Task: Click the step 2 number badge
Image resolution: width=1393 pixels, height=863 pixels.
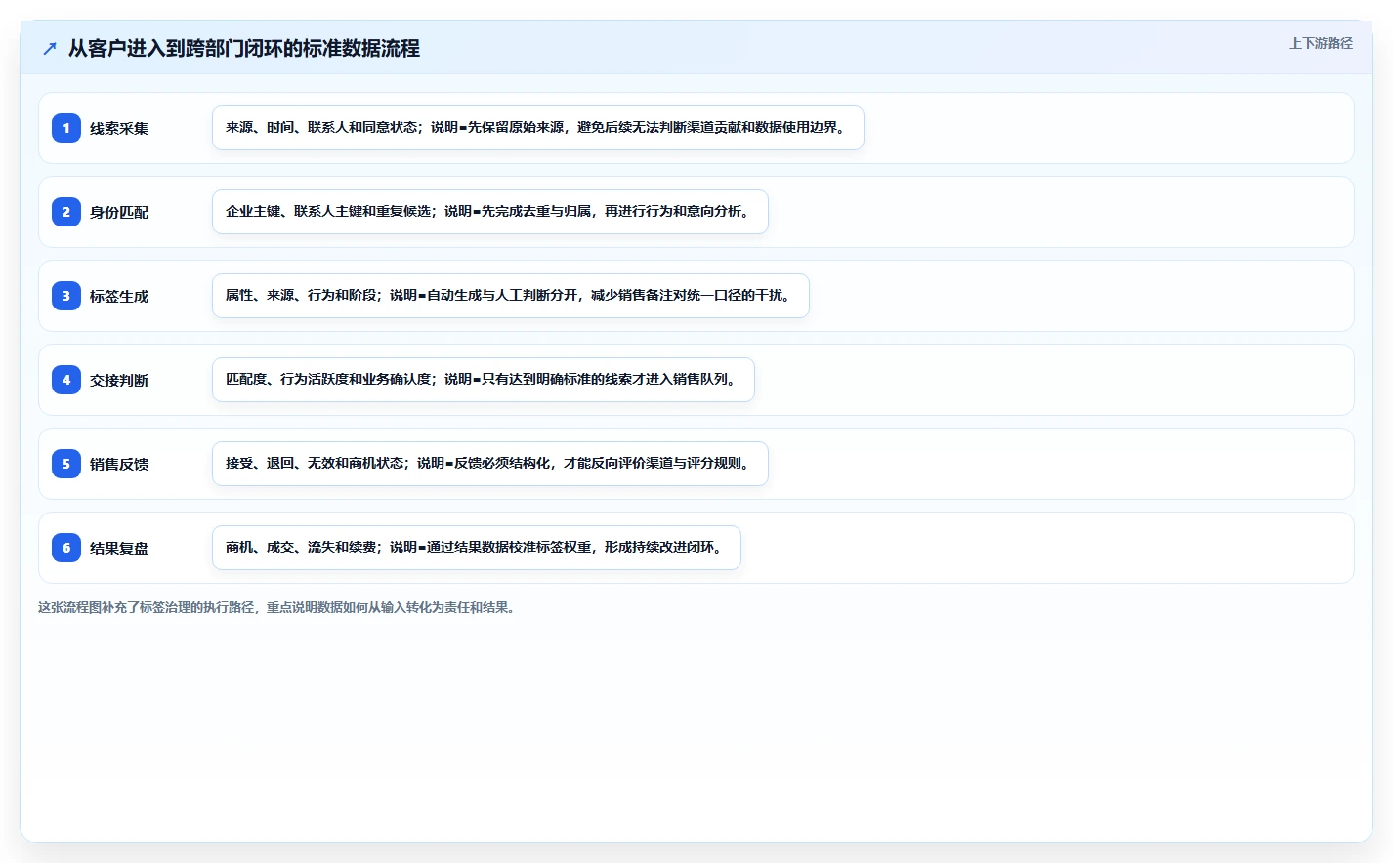Action: click(x=66, y=212)
